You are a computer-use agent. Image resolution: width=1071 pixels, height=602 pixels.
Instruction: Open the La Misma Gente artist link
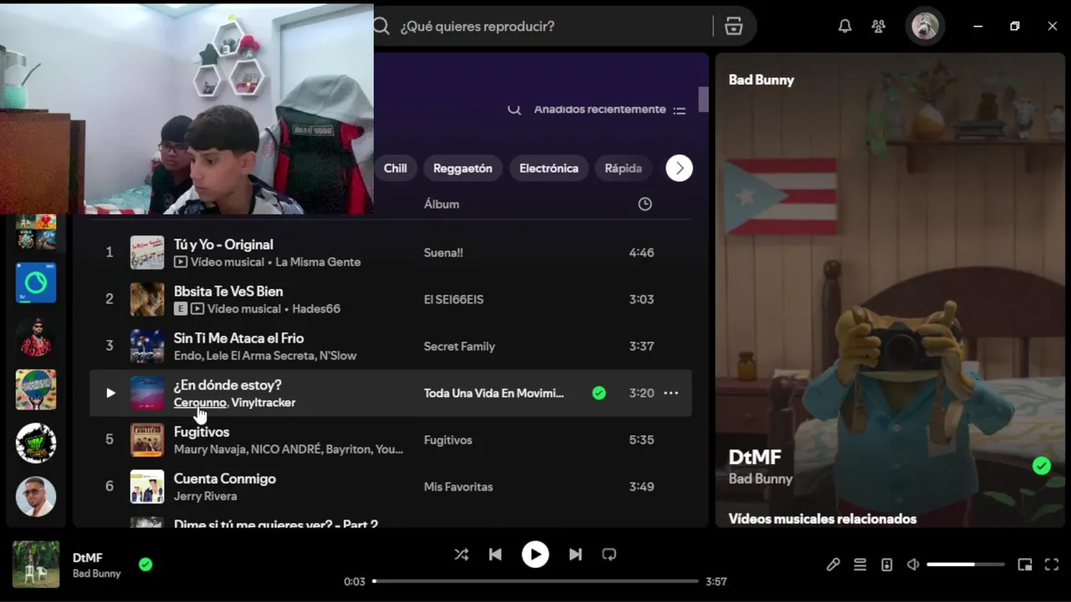coord(318,262)
